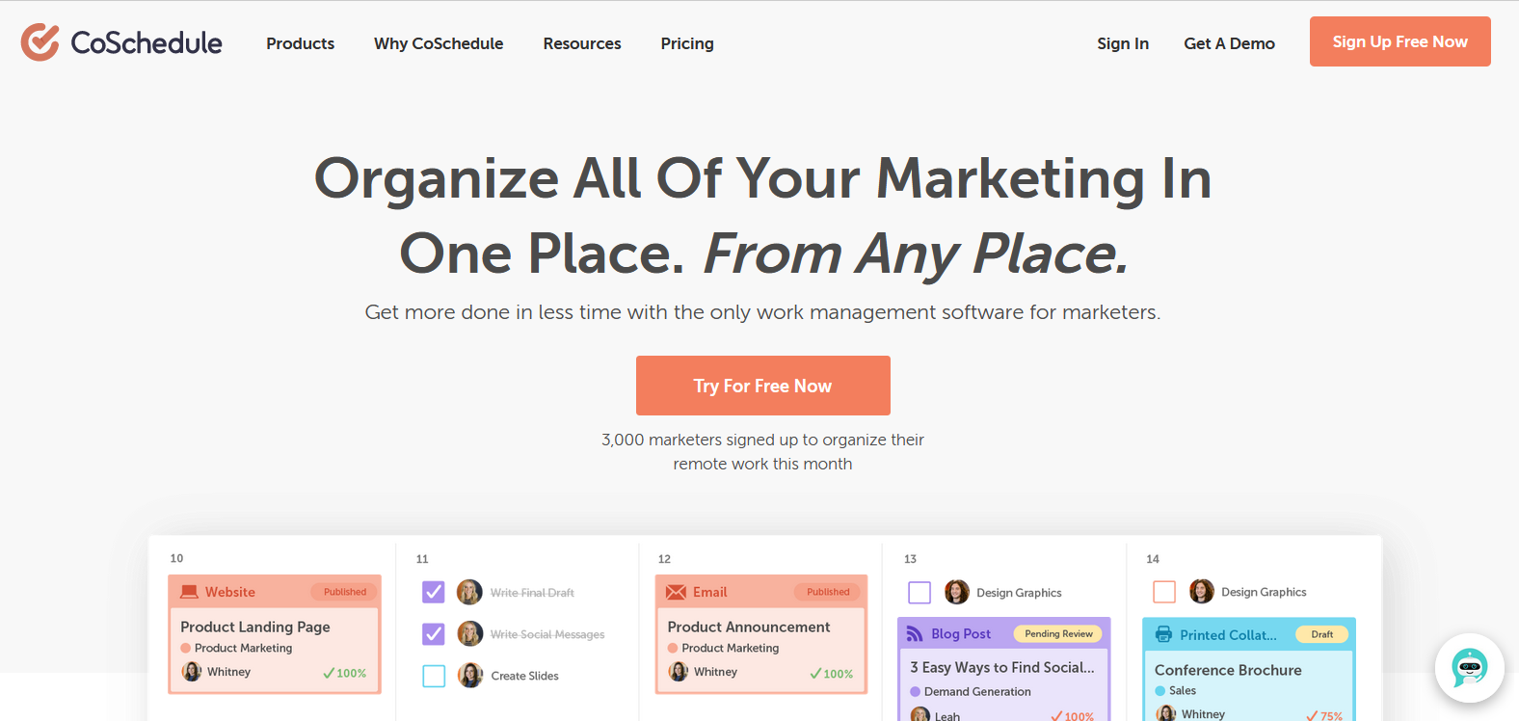Click Whitney's avatar on Product Landing Page card
Image resolution: width=1519 pixels, height=721 pixels.
pos(192,671)
